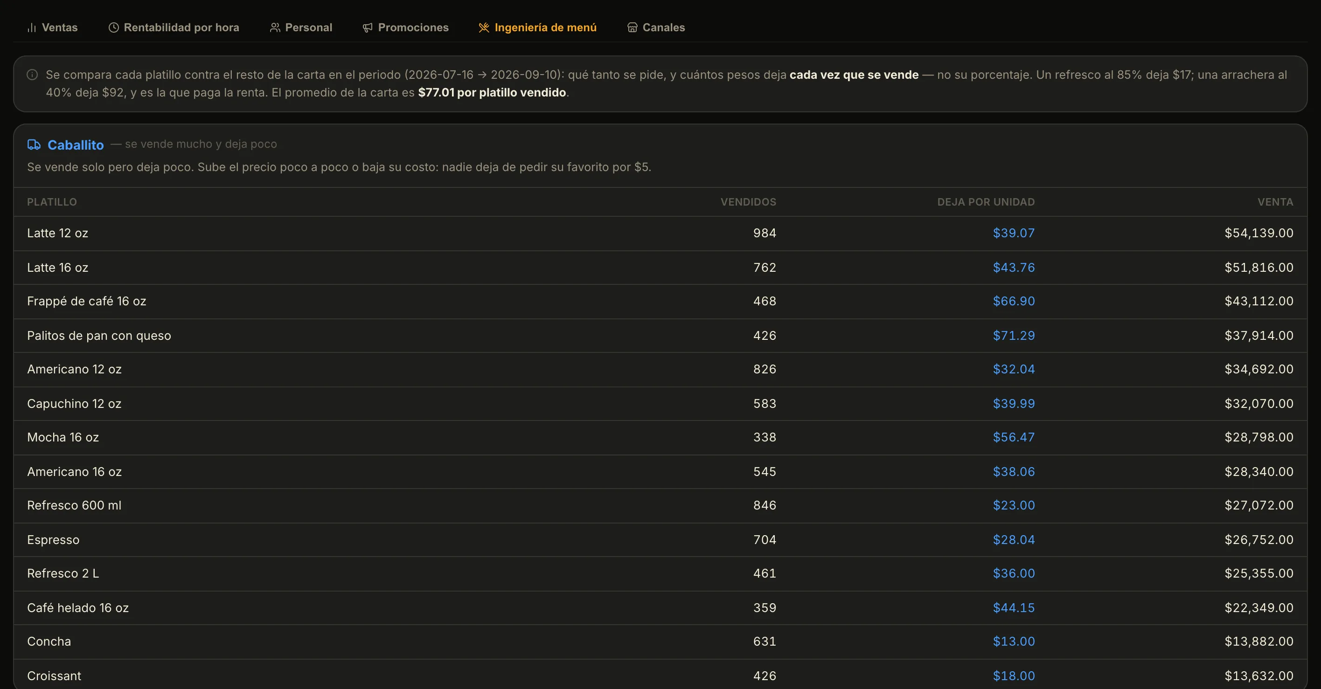The height and width of the screenshot is (689, 1321).
Task: Click the PLATILLO column header
Action: (x=52, y=202)
